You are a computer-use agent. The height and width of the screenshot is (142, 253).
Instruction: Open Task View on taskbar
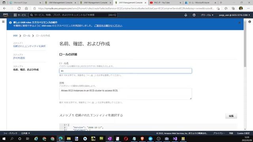tap(28, 138)
